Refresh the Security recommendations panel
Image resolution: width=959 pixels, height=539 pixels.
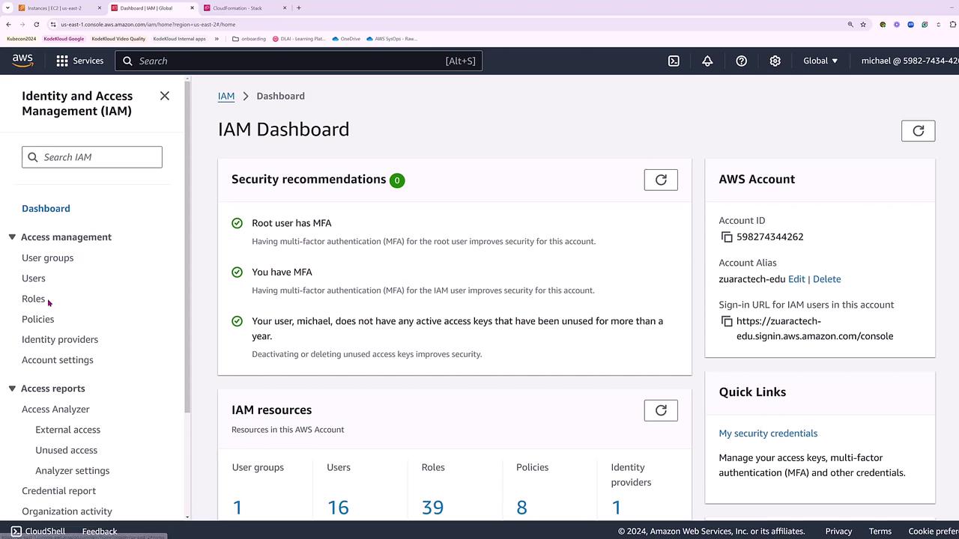(x=660, y=180)
